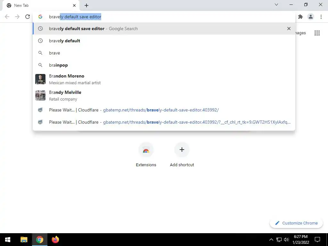Open the Extensions shortcut tile
This screenshot has width=328, height=246.
click(x=146, y=155)
